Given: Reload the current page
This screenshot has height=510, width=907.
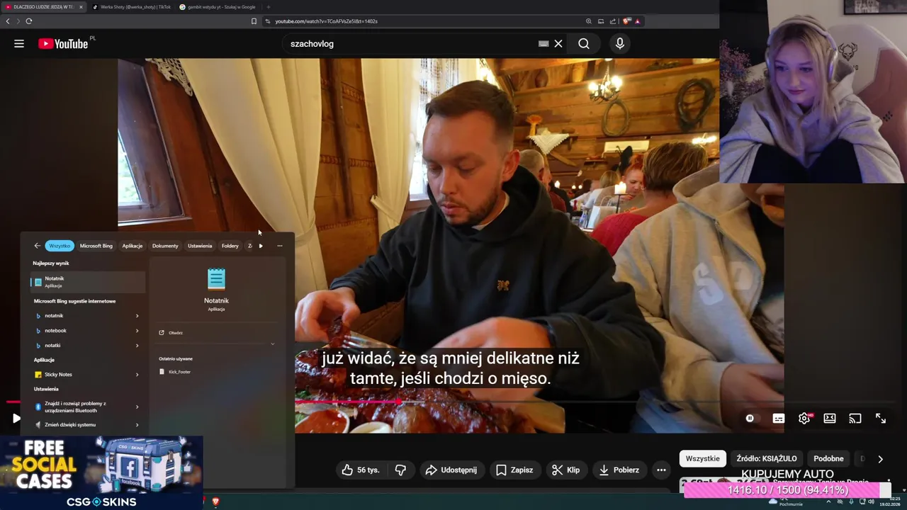Looking at the screenshot, I should (29, 21).
